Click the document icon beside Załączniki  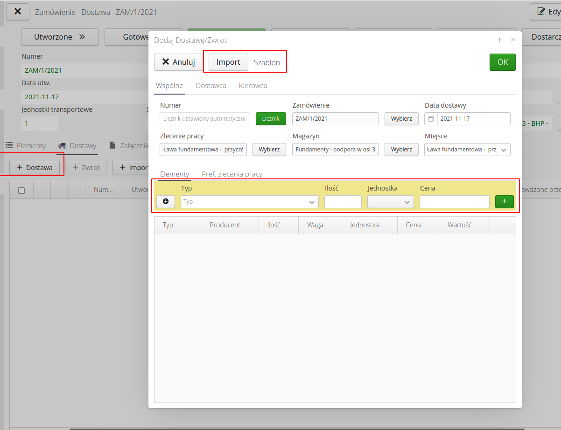tap(112, 145)
